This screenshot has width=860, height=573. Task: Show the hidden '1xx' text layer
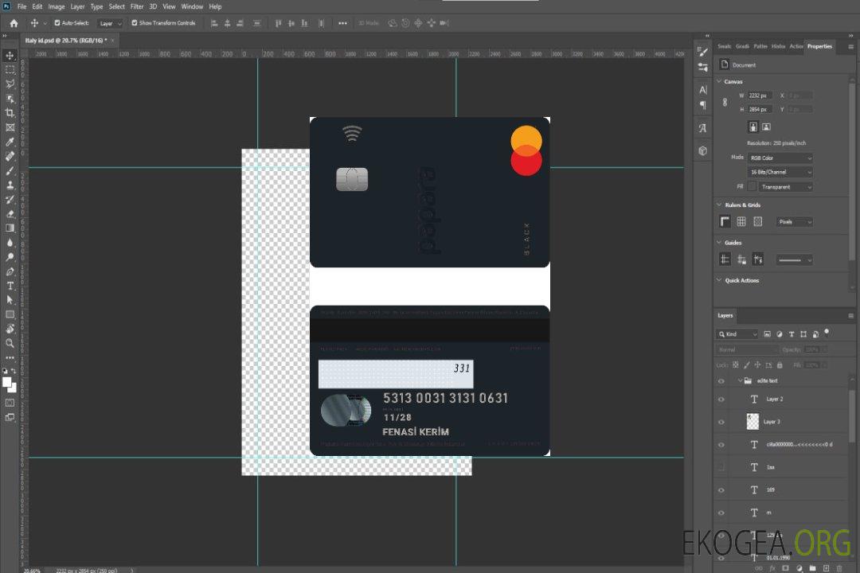721,467
